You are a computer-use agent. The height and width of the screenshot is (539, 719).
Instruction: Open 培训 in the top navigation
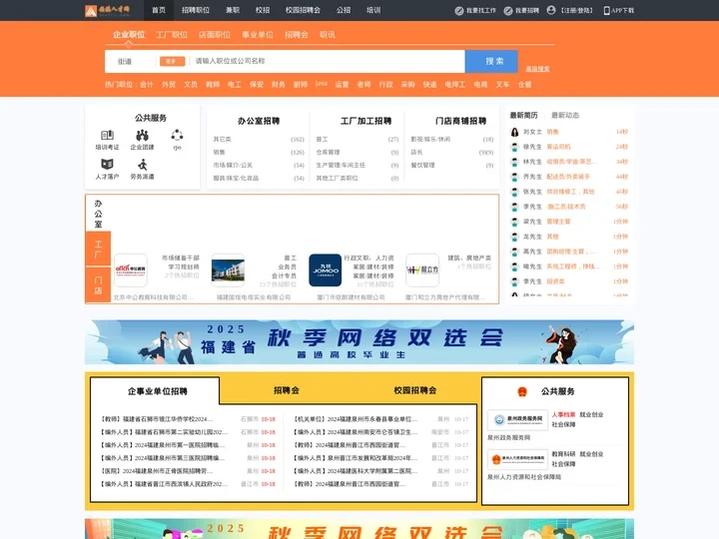[x=373, y=10]
